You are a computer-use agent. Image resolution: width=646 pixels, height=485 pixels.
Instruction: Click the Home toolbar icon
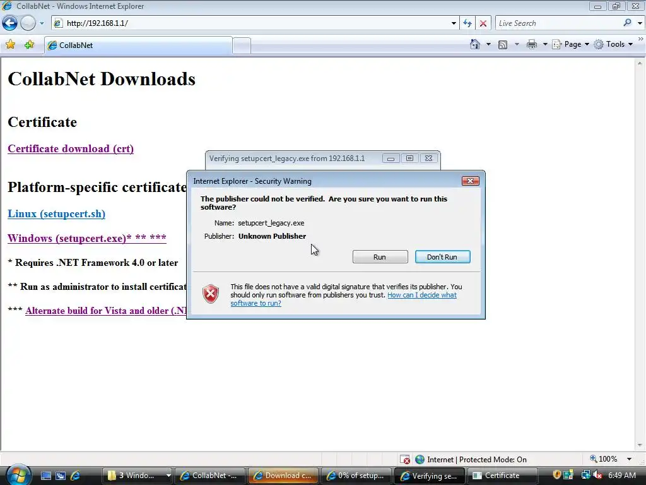coord(474,44)
